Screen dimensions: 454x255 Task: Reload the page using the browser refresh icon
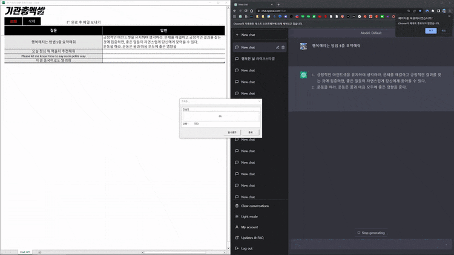click(x=246, y=11)
